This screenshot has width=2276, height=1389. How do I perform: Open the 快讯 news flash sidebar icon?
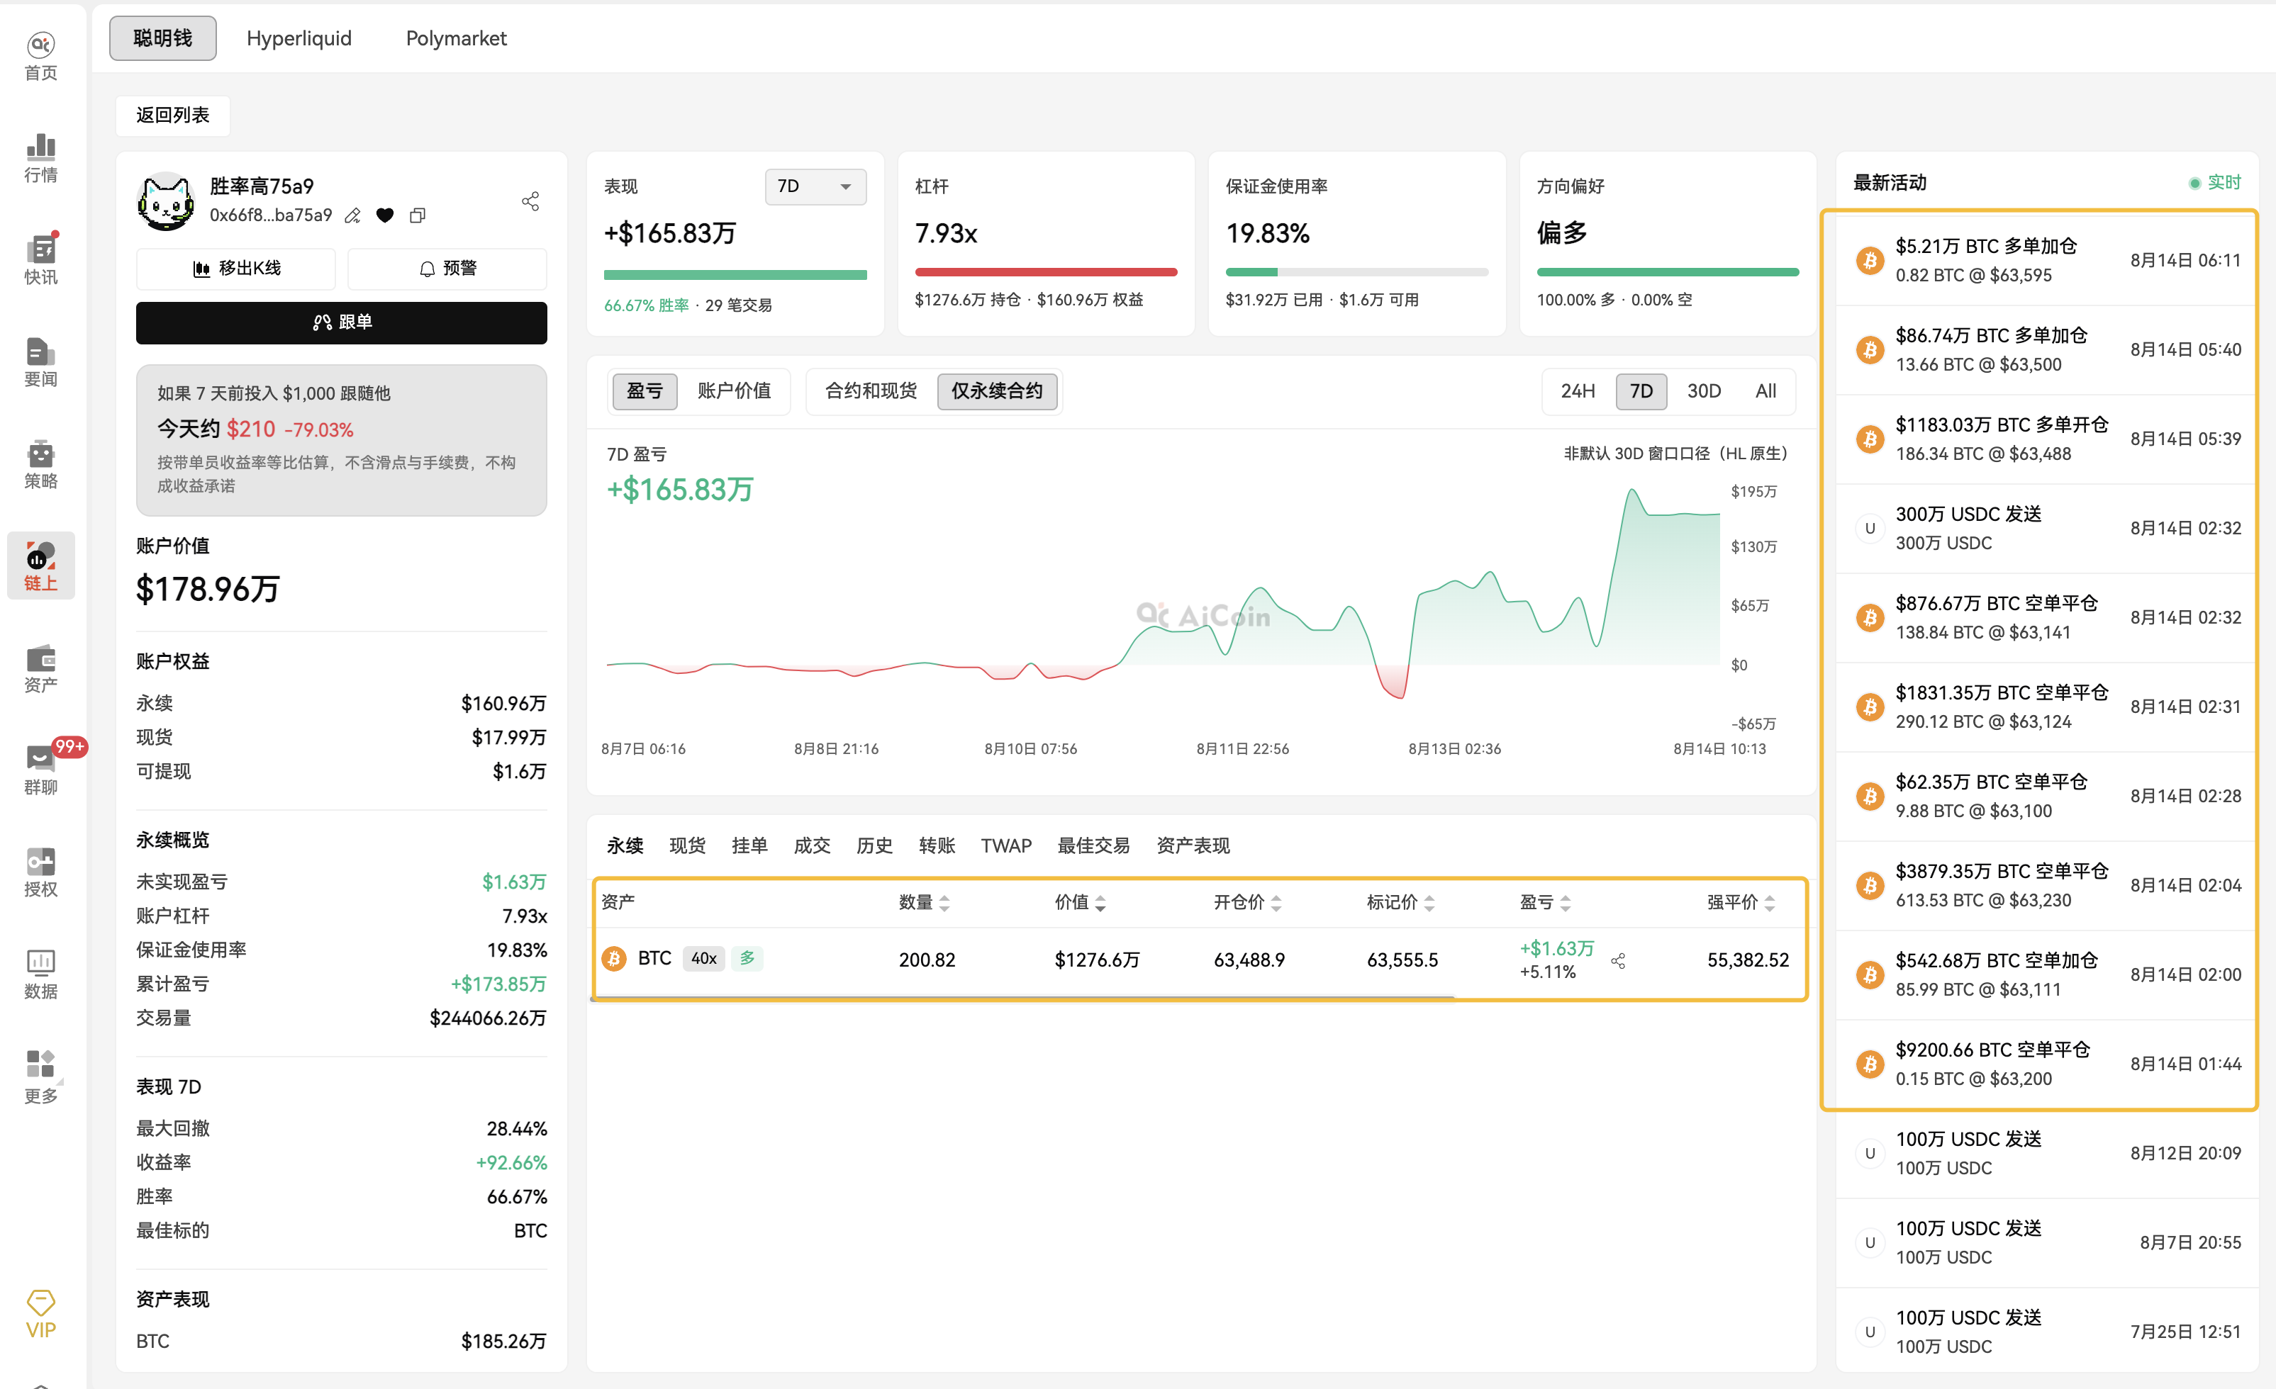coord(40,259)
